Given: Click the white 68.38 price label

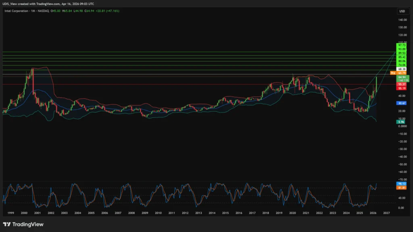Looking at the screenshot, I should pos(402,69).
